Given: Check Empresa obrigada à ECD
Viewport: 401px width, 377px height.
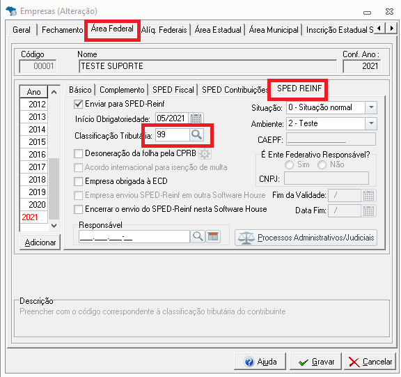Looking at the screenshot, I should point(78,181).
